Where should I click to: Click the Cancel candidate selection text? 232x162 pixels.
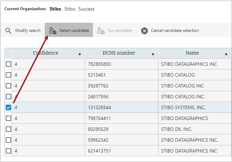175,31
